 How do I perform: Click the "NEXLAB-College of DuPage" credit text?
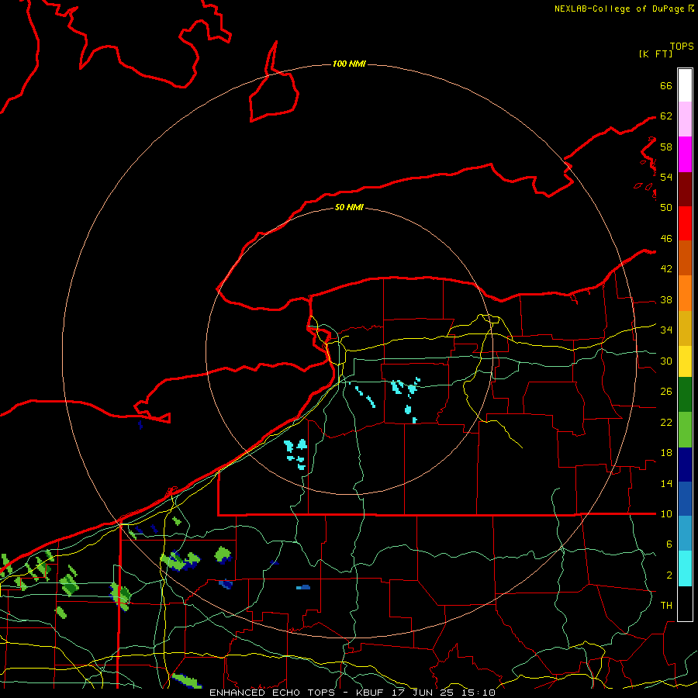tap(620, 9)
